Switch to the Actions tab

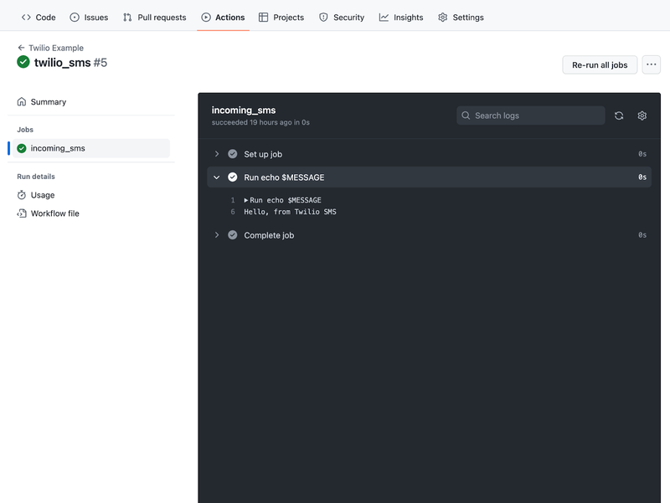[223, 17]
